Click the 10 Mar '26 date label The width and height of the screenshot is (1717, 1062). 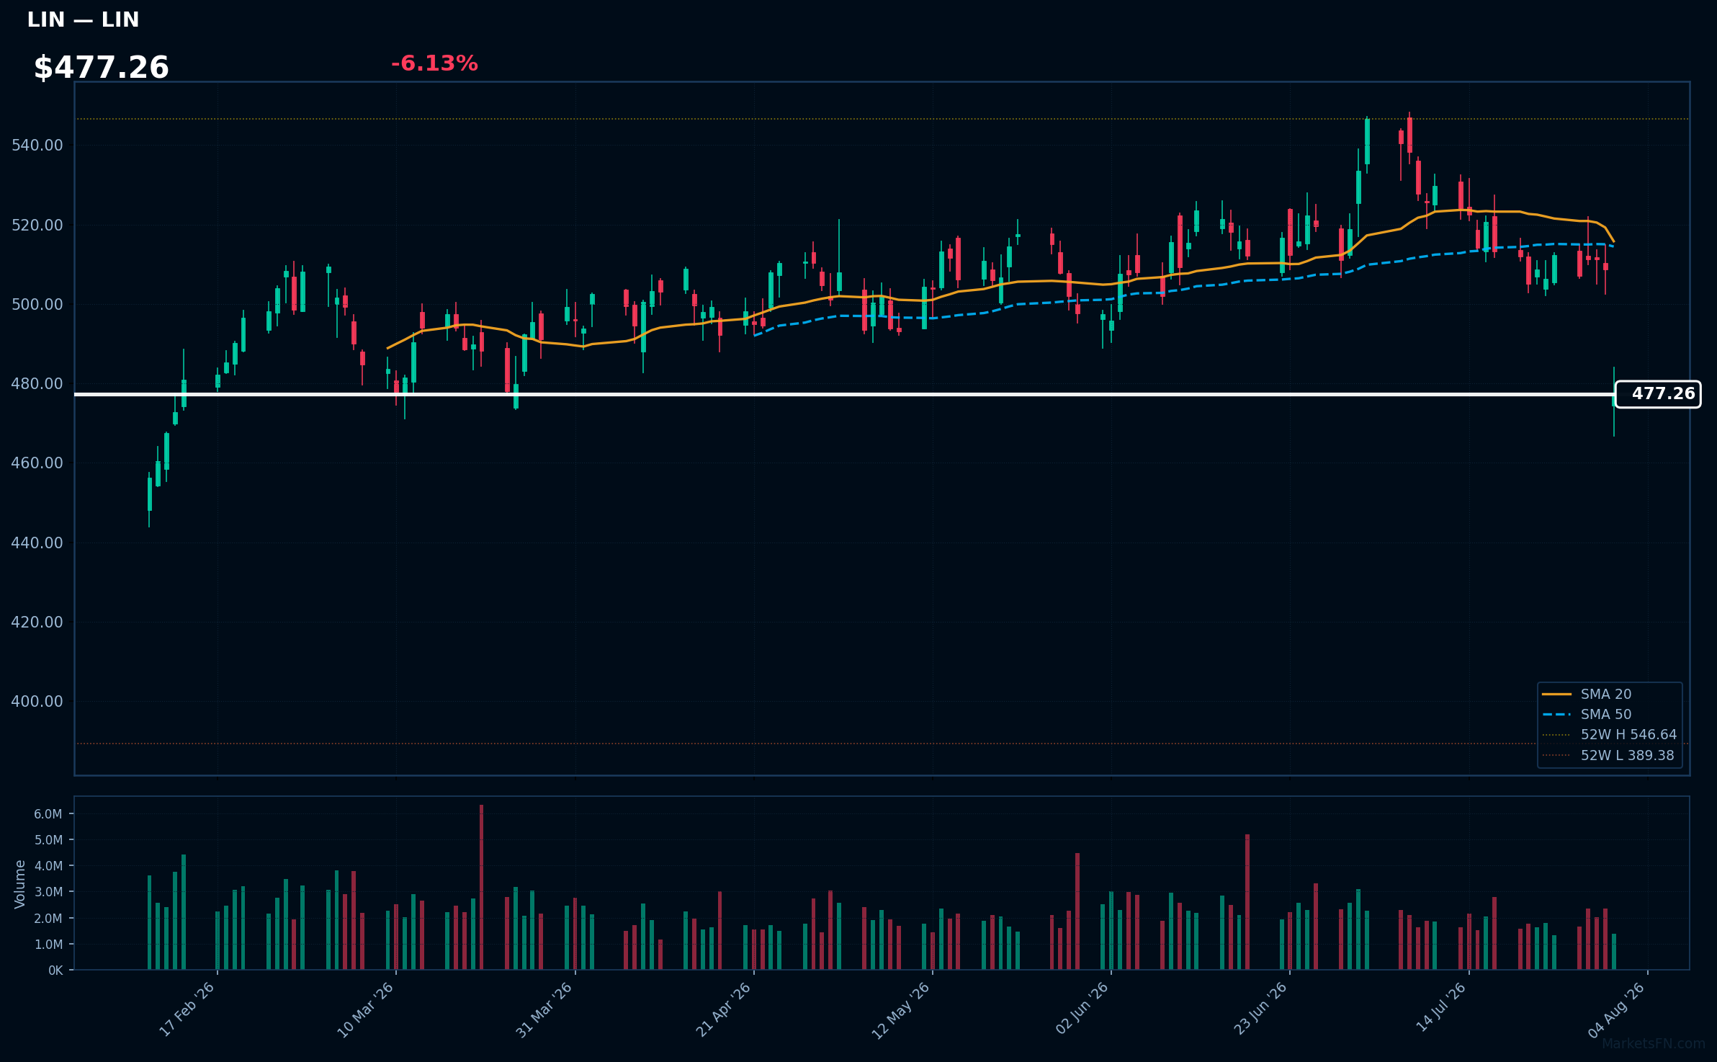tap(366, 1009)
